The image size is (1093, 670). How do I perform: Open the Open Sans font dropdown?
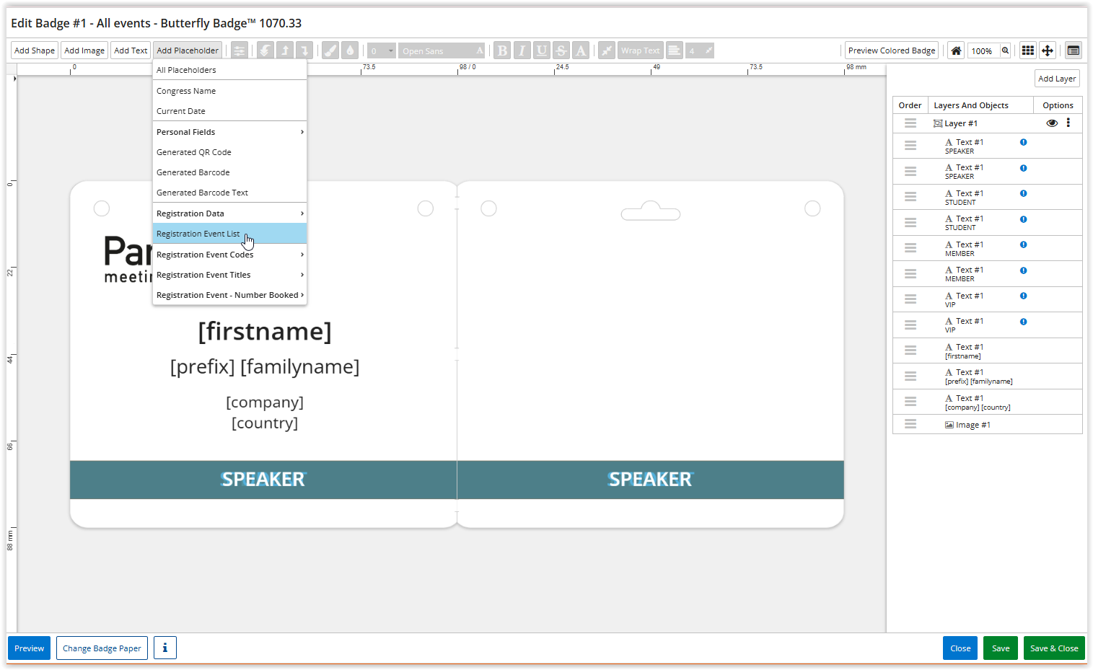442,50
